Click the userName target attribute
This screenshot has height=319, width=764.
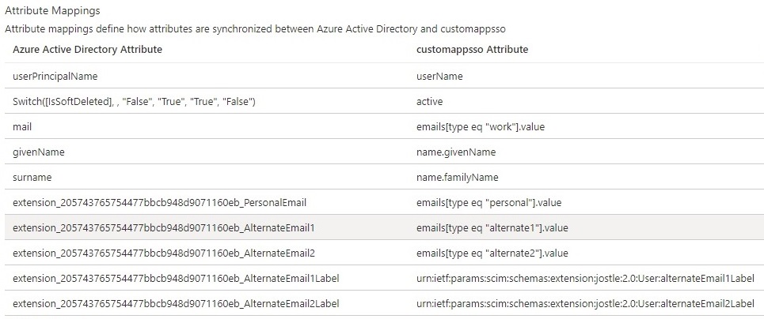point(439,77)
